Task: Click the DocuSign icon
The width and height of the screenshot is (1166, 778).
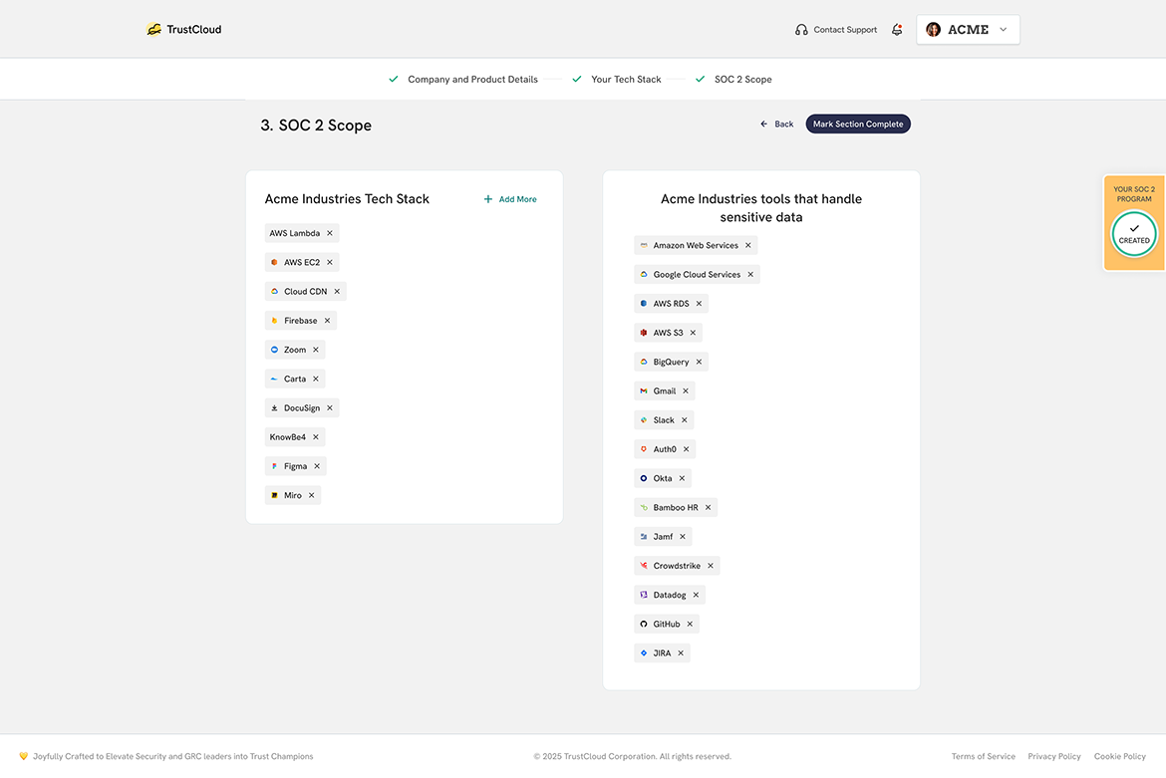Action: tap(274, 408)
